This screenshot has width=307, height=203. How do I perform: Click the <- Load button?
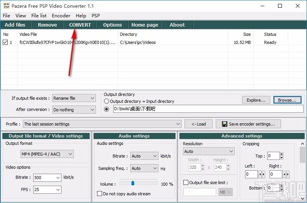tap(198, 124)
